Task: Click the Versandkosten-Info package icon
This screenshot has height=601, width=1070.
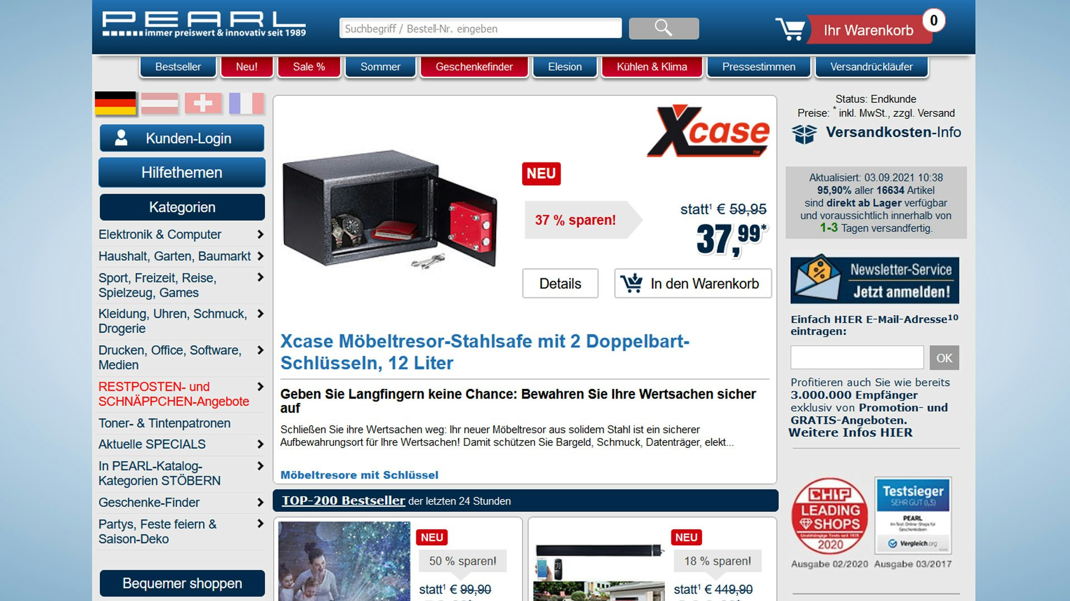Action: tap(804, 134)
